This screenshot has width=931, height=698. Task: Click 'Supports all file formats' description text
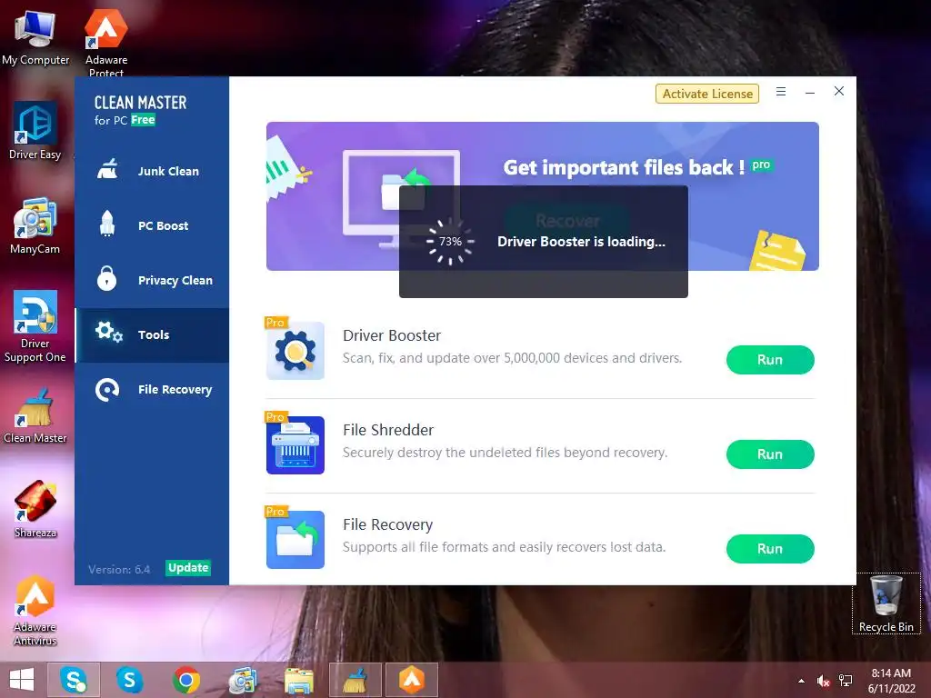coord(504,546)
